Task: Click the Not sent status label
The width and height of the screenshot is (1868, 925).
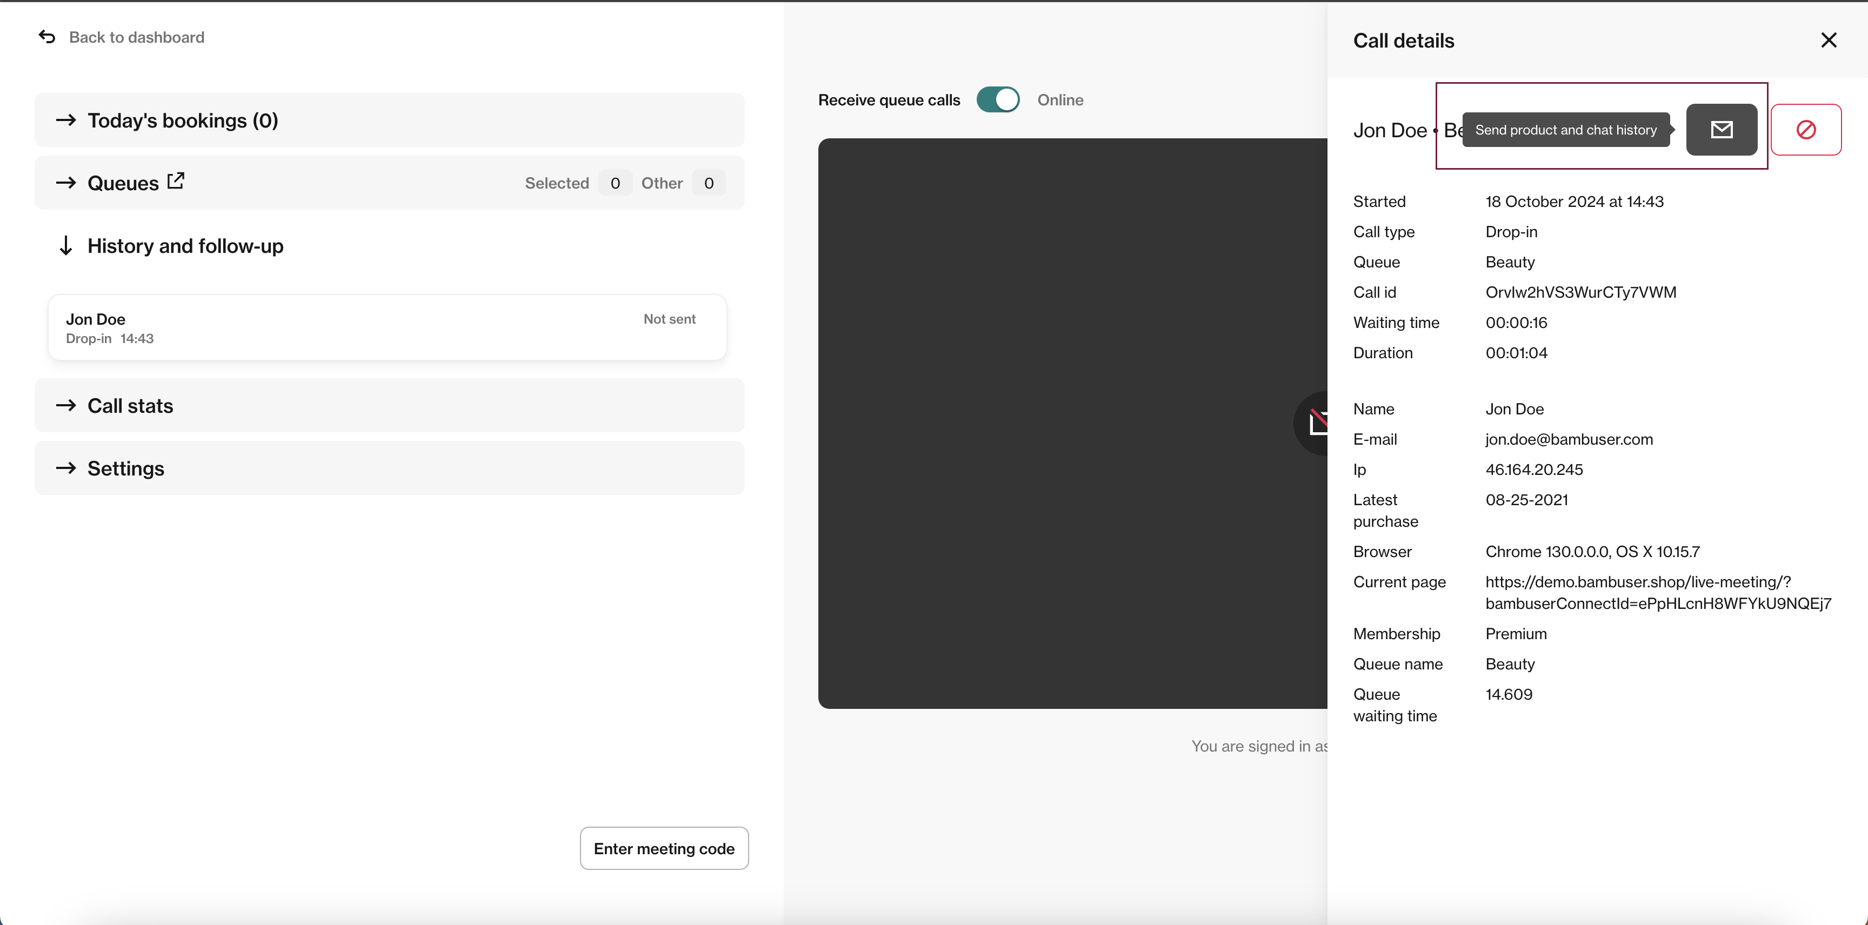Action: (x=669, y=319)
